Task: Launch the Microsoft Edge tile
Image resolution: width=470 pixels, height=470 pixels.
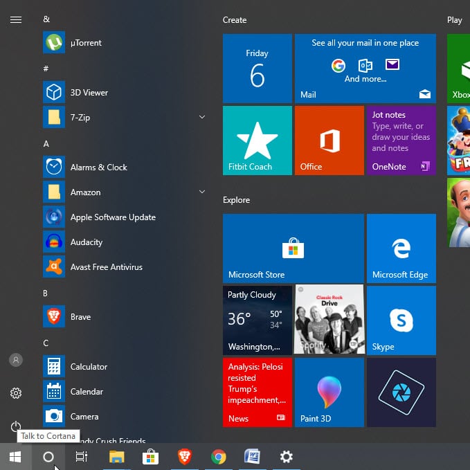Action: point(401,248)
